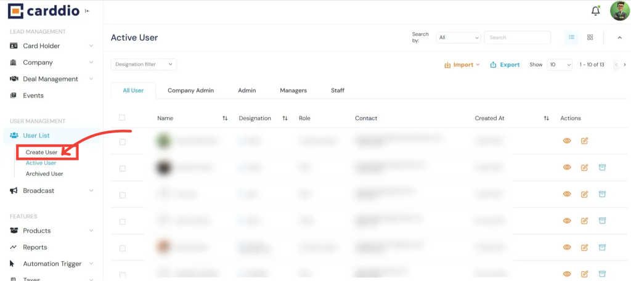Edit the user with the orange avatar

(x=584, y=247)
